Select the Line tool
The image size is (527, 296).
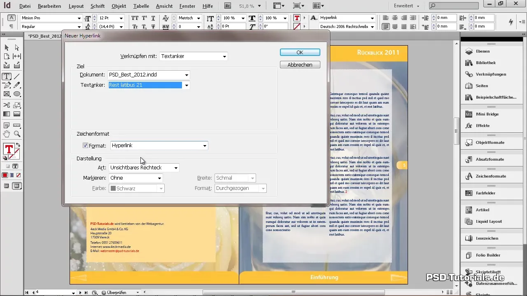coord(17,76)
